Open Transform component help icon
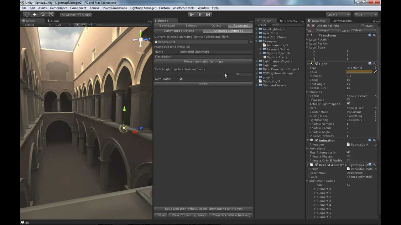The width and height of the screenshot is (401, 225). pos(370,35)
